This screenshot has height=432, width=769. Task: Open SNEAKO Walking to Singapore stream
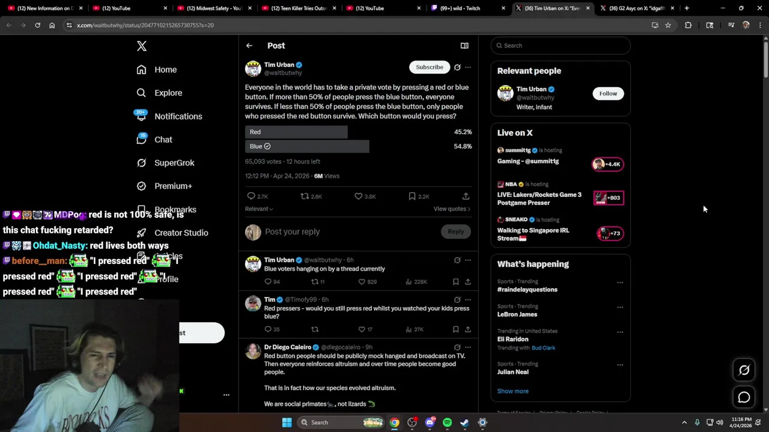tap(561, 230)
